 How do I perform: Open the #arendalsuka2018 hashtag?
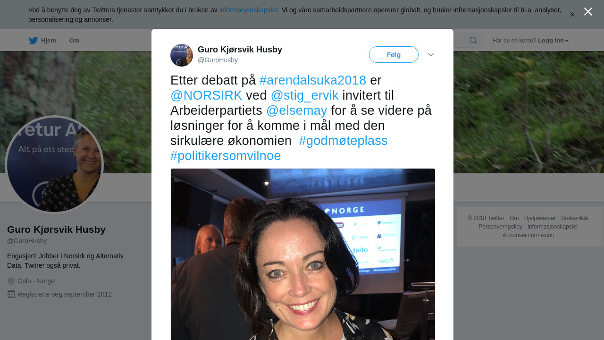pos(313,80)
